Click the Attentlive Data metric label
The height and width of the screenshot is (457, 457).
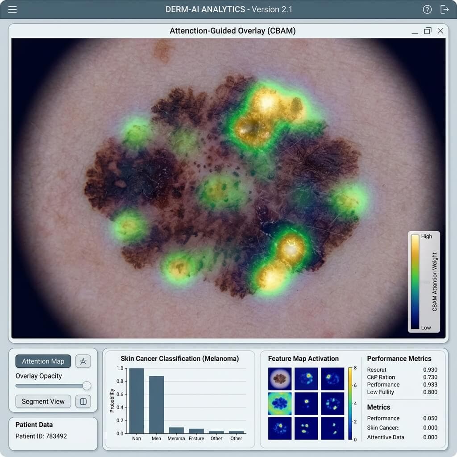pos(386,437)
